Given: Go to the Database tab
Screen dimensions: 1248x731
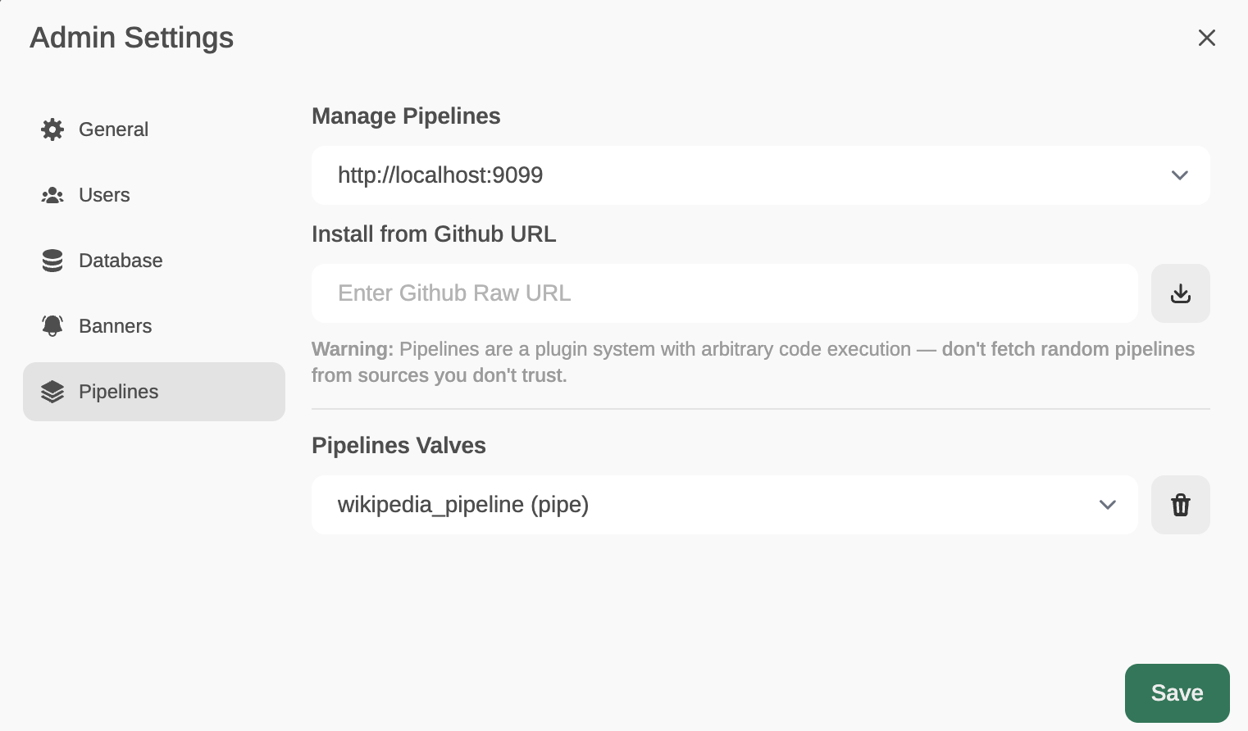Looking at the screenshot, I should coord(154,261).
